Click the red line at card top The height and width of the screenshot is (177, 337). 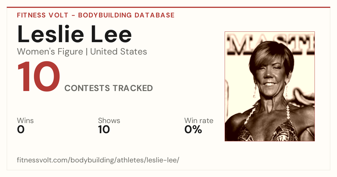(x=168, y=7)
